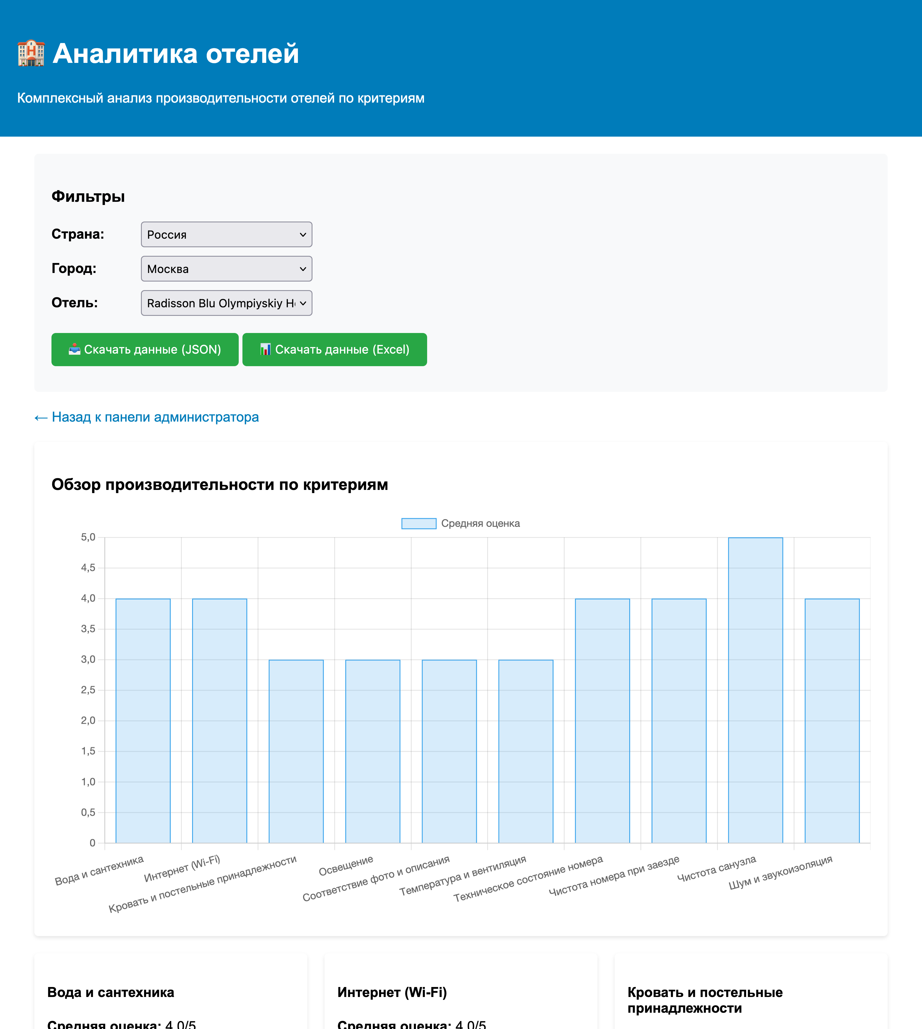Click the hotel building emoji icon
This screenshot has height=1029, width=922.
tap(31, 53)
